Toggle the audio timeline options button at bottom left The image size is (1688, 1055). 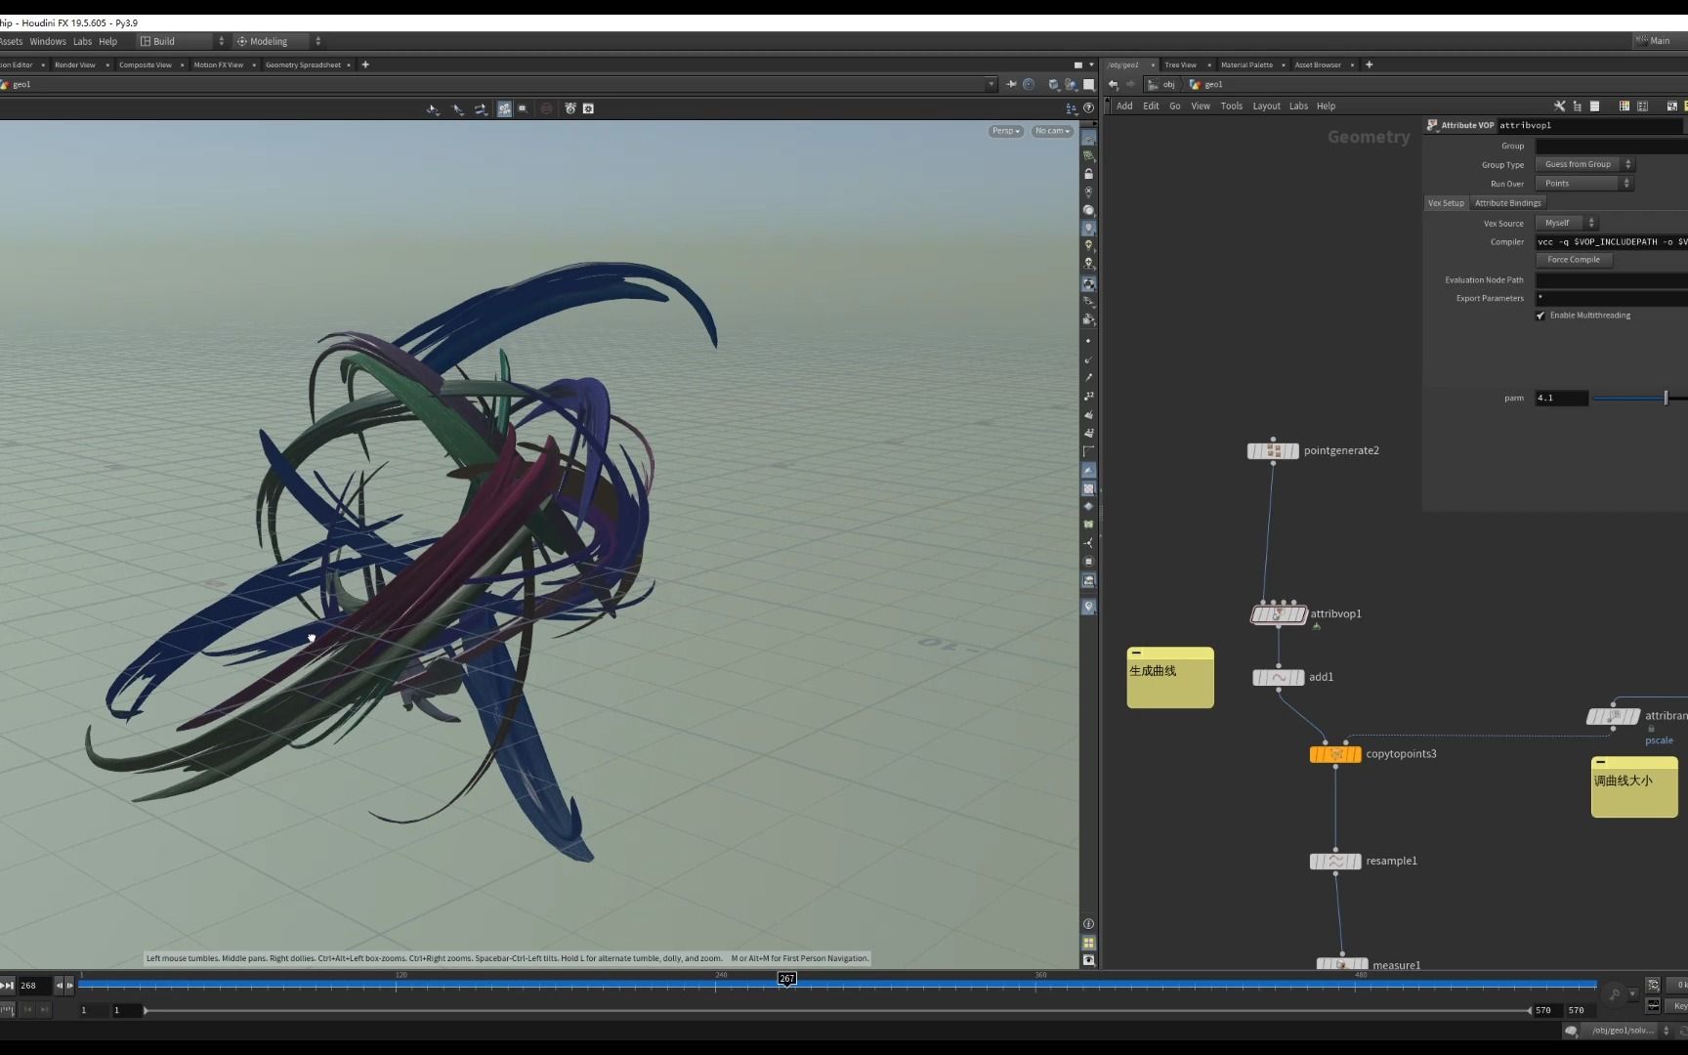pyautogui.click(x=7, y=1010)
